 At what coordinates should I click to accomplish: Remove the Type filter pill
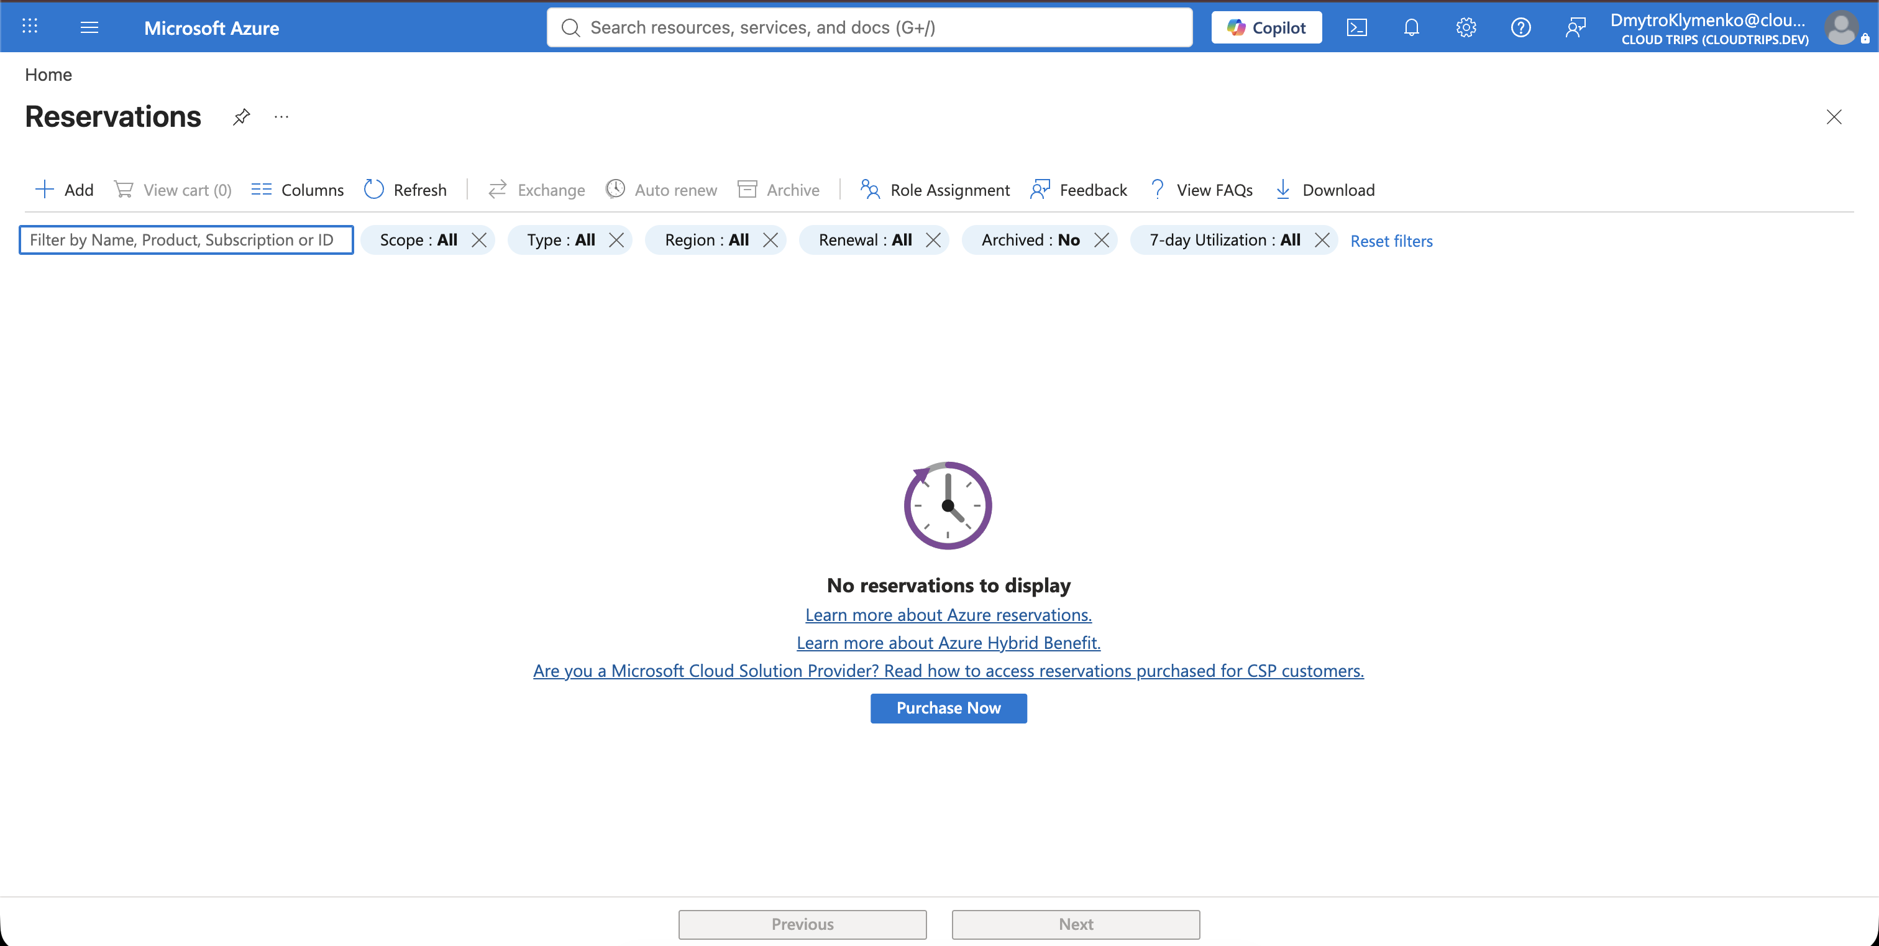click(x=616, y=240)
